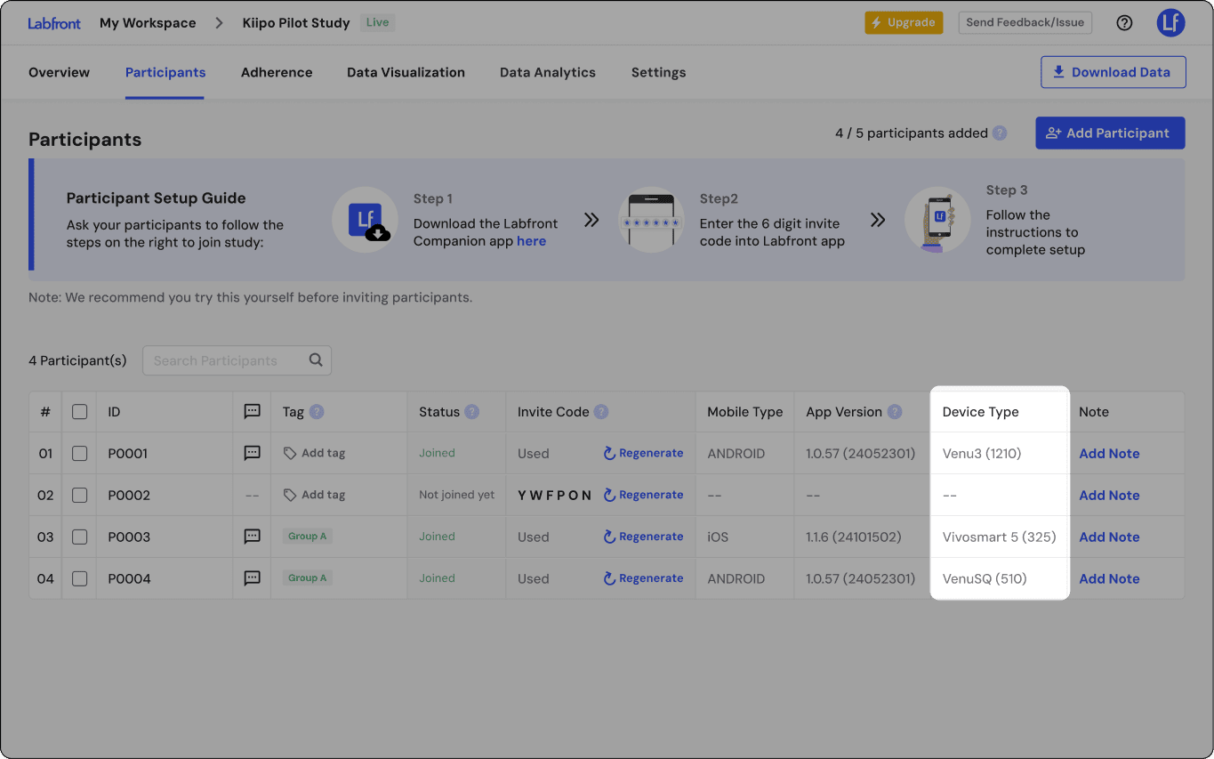Viewport: 1214px width, 759px height.
Task: Click the info icon beside Tag header
Action: [317, 412]
